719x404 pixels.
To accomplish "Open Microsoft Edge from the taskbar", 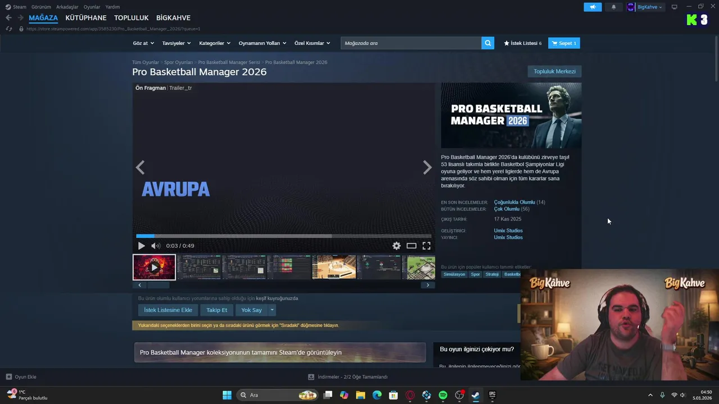I will click(377, 395).
